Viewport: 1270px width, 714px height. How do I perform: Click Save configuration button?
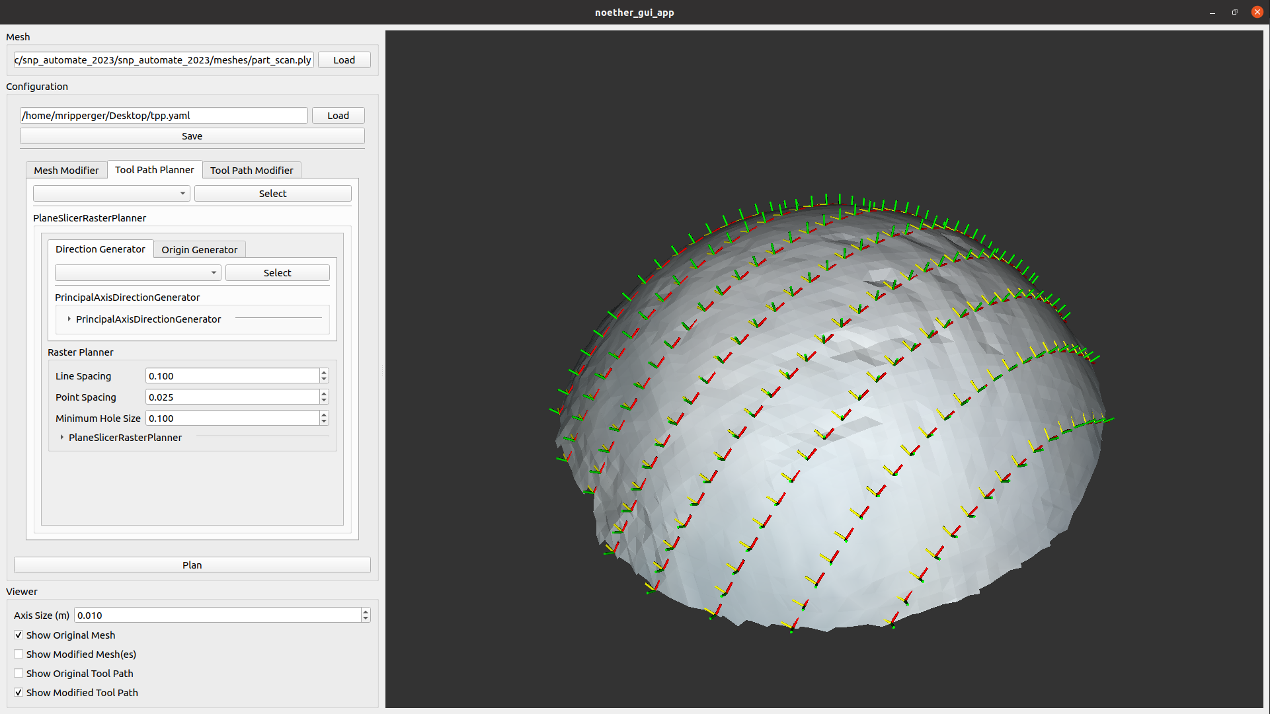(x=191, y=136)
